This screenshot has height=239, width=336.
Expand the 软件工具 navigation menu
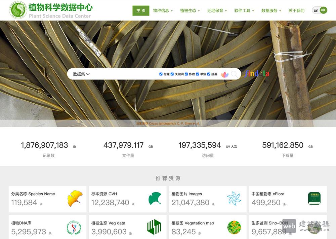244,10
